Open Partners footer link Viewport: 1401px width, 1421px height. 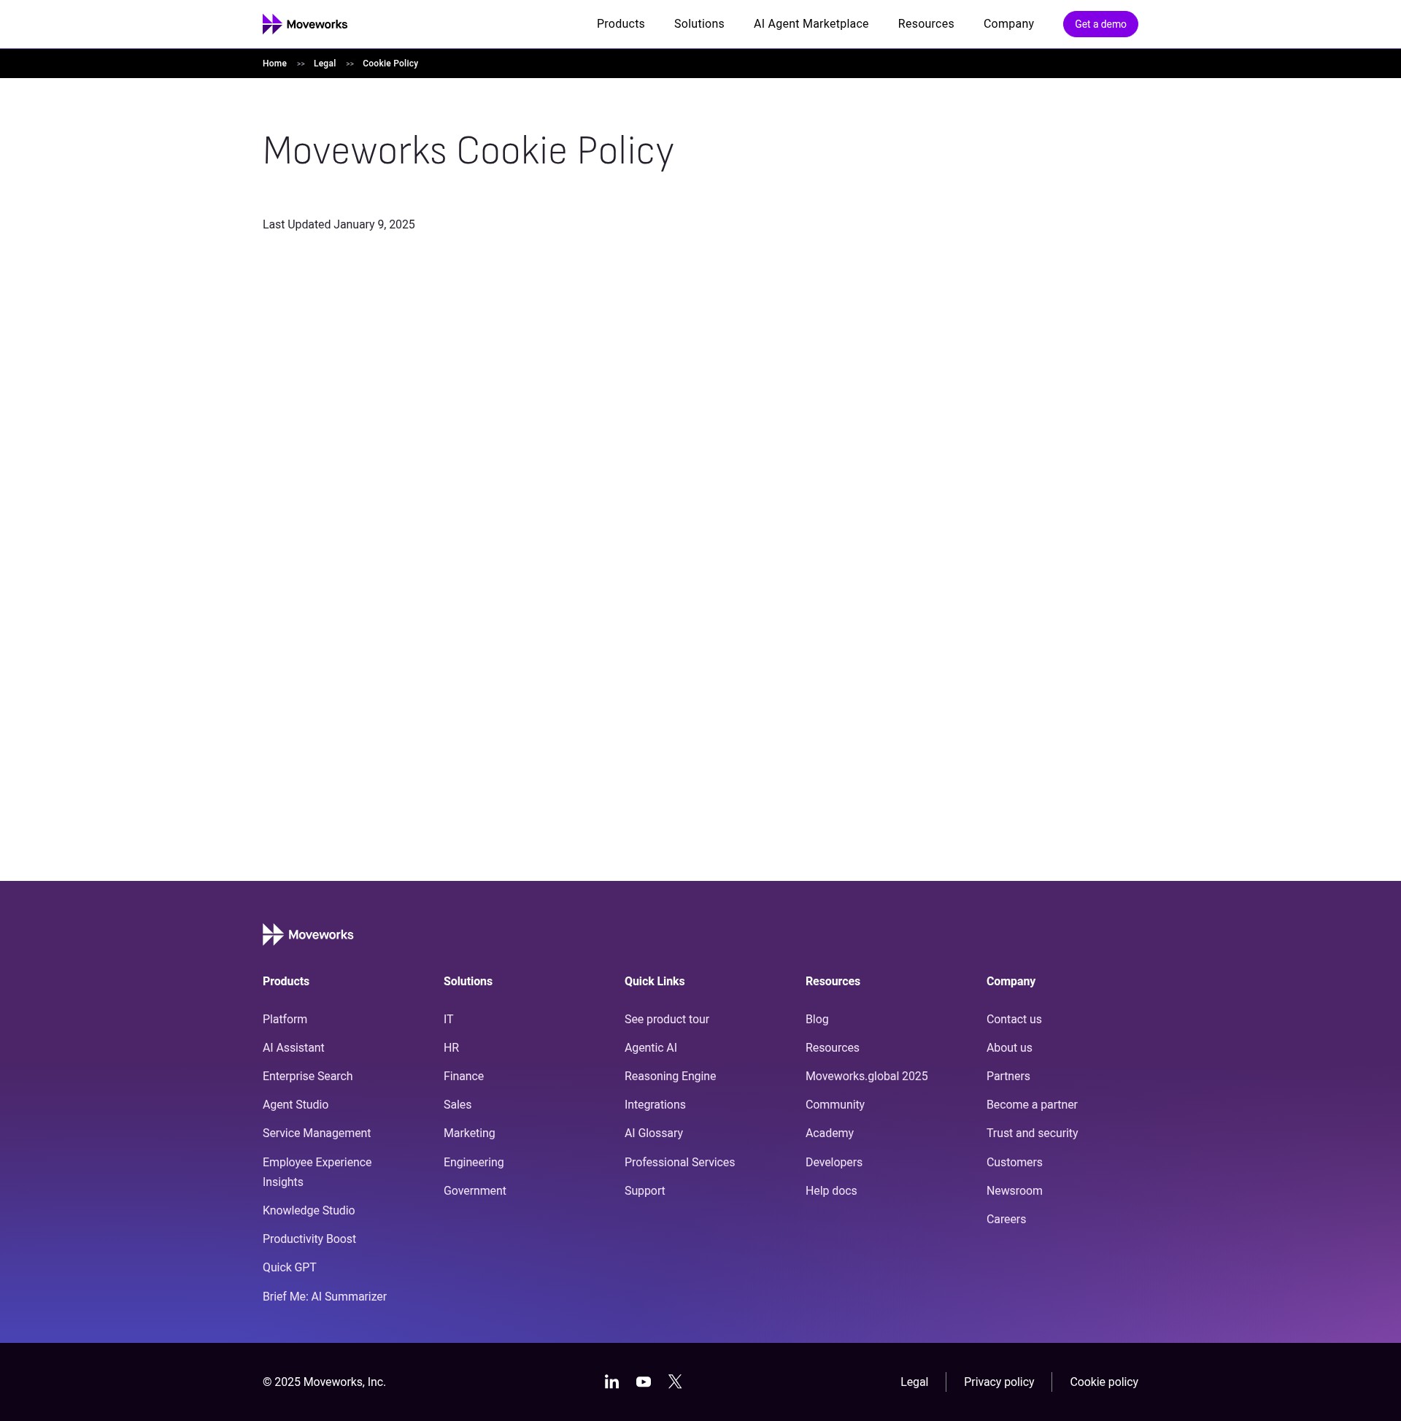pyautogui.click(x=1008, y=1077)
